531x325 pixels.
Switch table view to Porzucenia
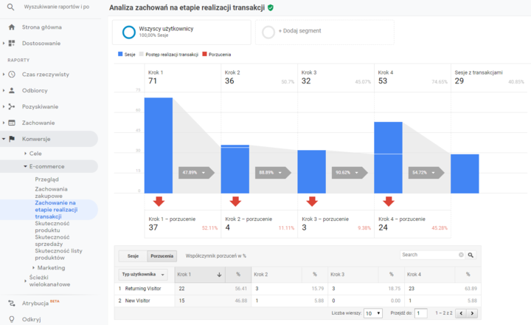[x=162, y=256]
